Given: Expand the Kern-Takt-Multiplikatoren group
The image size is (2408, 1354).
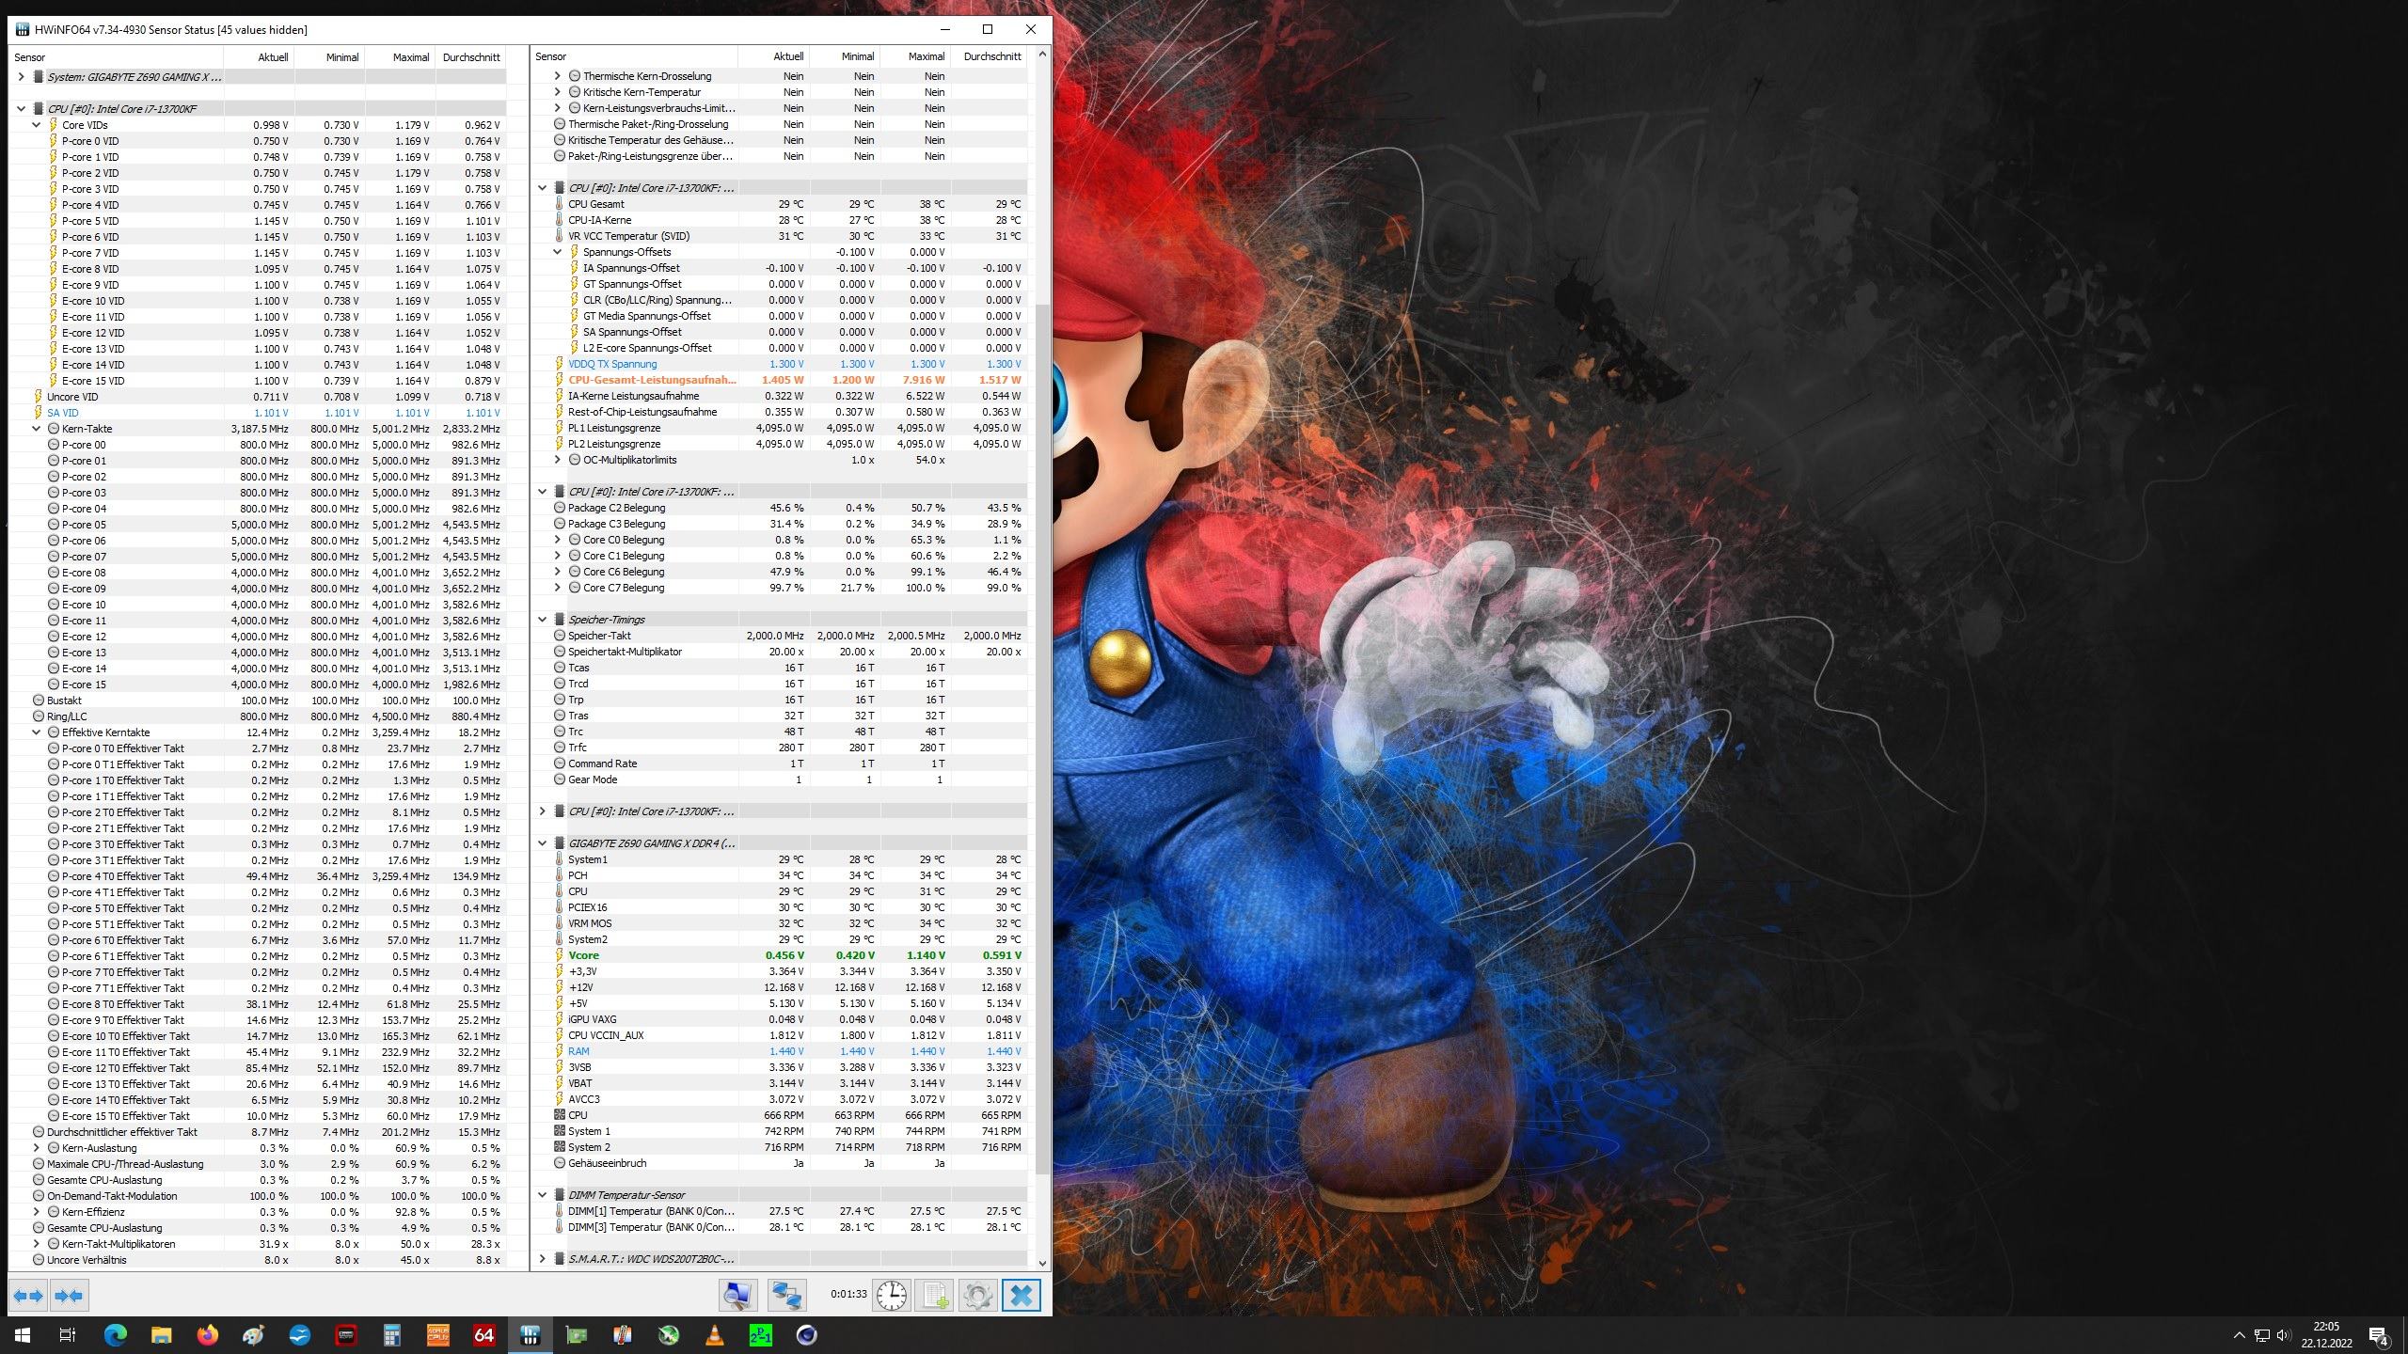Looking at the screenshot, I should [x=36, y=1244].
